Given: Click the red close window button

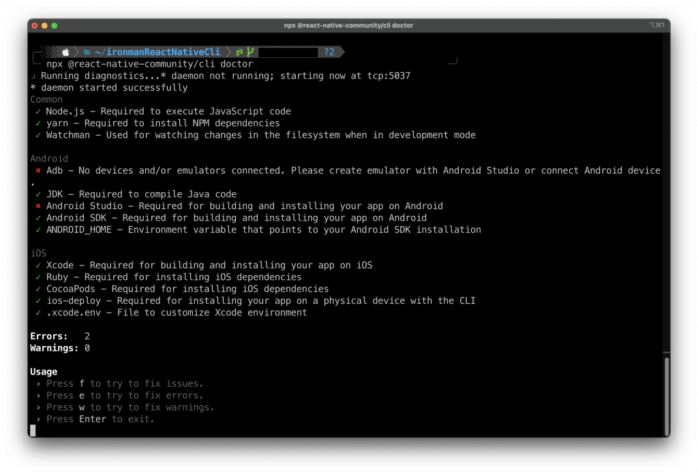Looking at the screenshot, I should tap(35, 26).
